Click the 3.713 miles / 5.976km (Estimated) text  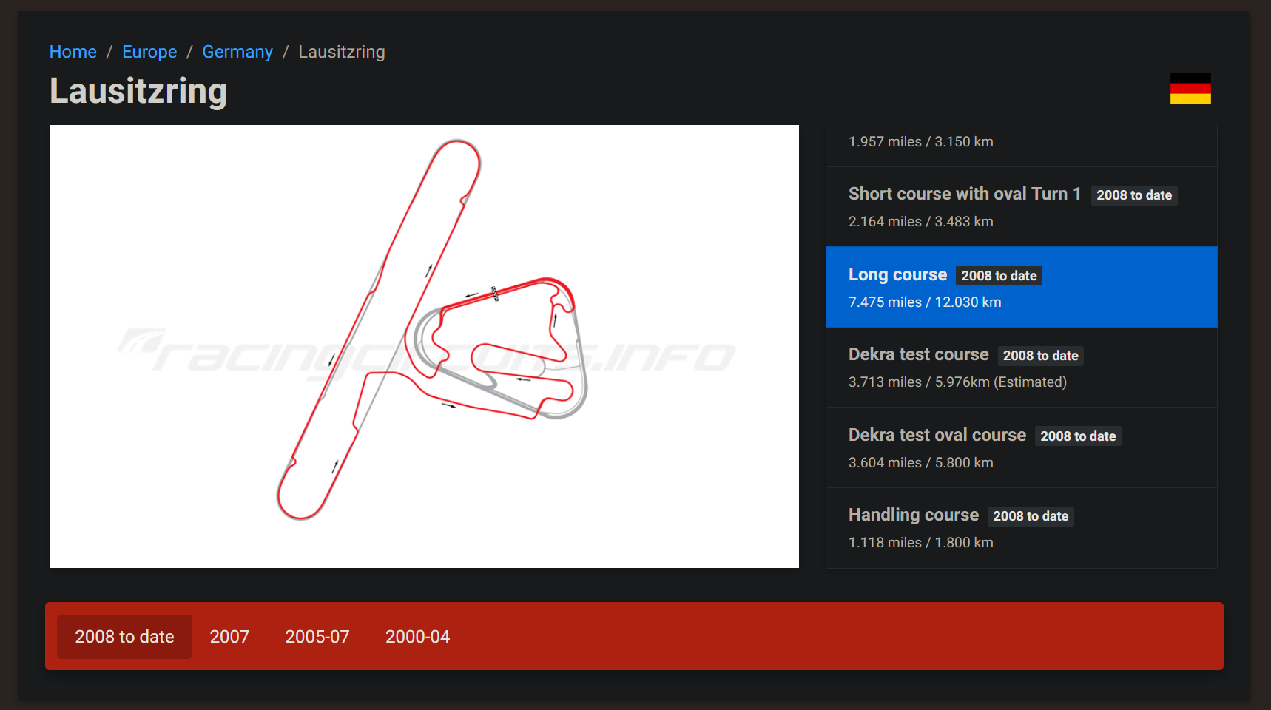[957, 382]
